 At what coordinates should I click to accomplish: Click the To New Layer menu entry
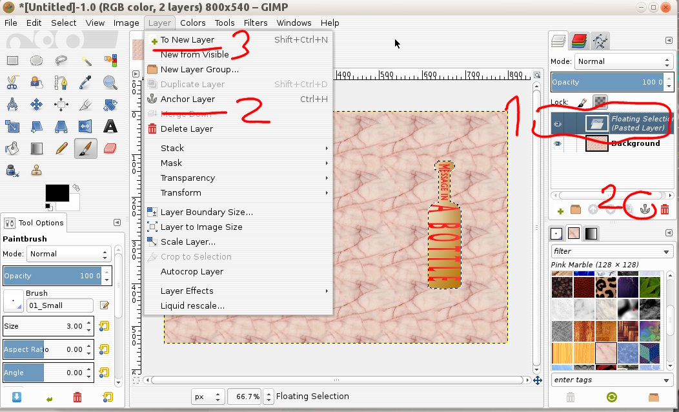(x=187, y=40)
